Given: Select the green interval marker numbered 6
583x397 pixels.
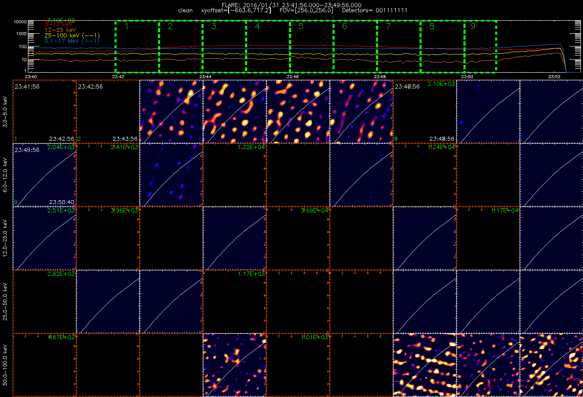Looking at the screenshot, I should click(344, 26).
